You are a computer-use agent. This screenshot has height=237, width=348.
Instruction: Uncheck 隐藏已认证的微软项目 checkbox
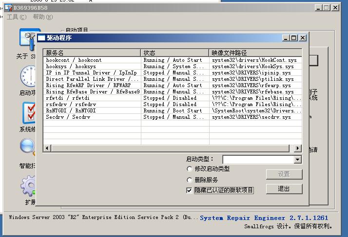coord(189,190)
